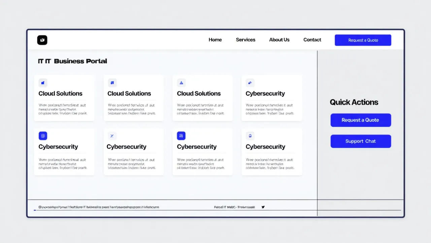The height and width of the screenshot is (243, 431).
Task: Click the black site logo in the header
Action: pos(42,40)
